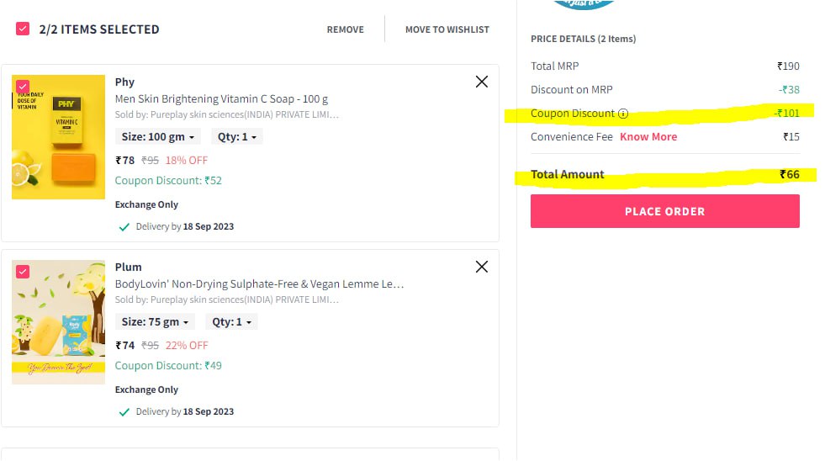Open Phy Vitamin C soap product image

(x=58, y=137)
